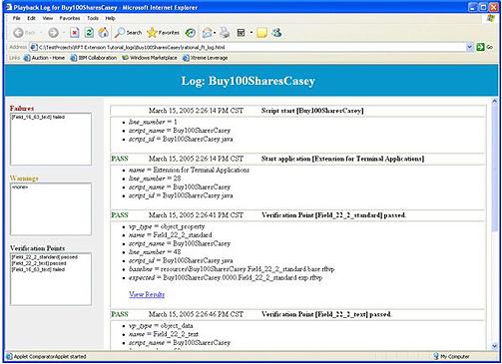
Task: Select Field_22_2_text passed in Verification Points
Action: [x=39, y=263]
